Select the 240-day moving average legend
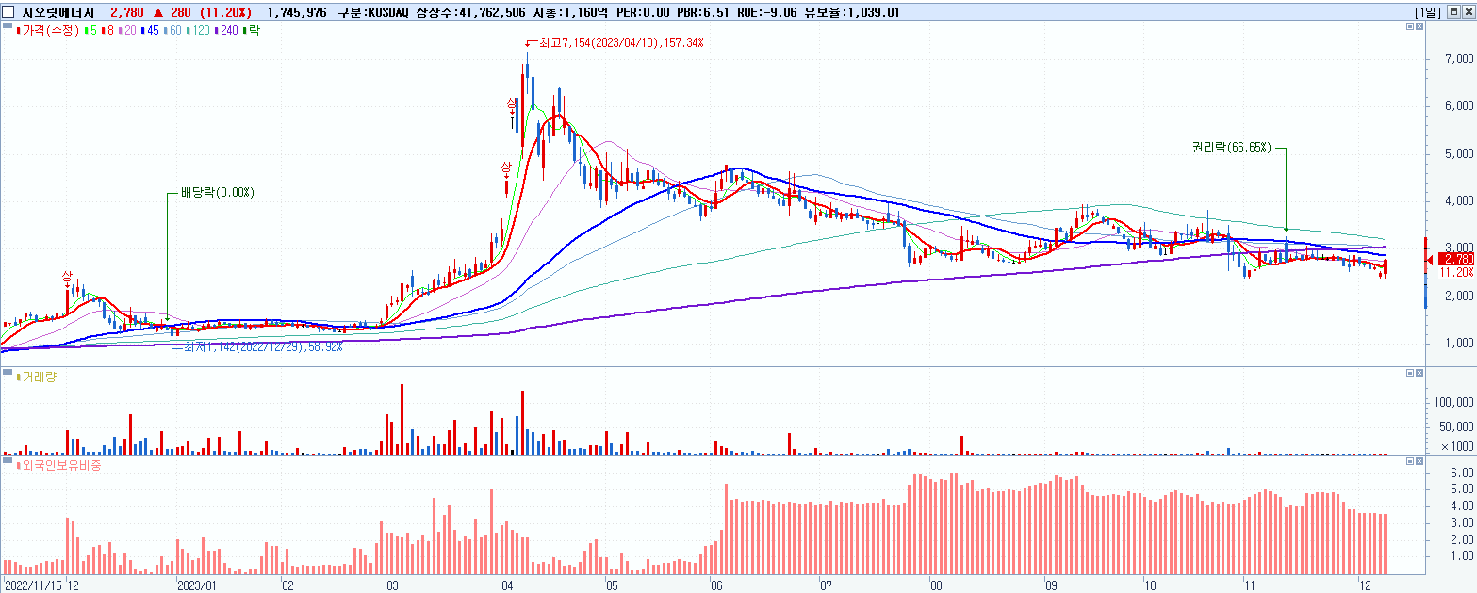Screen dimensions: 1477x593 click(228, 31)
